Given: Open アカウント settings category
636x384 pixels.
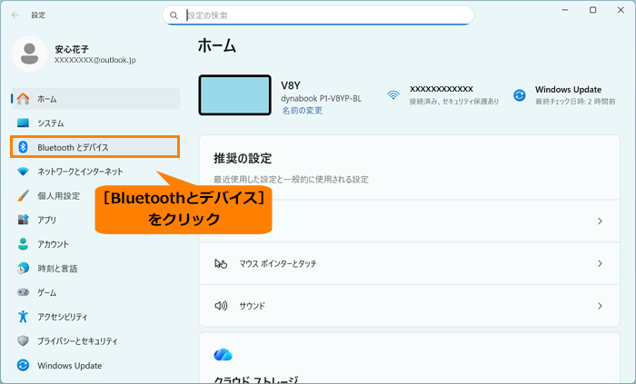Looking at the screenshot, I should pos(95,244).
